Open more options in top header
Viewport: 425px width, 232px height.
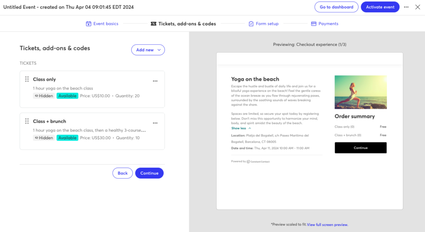click(406, 7)
